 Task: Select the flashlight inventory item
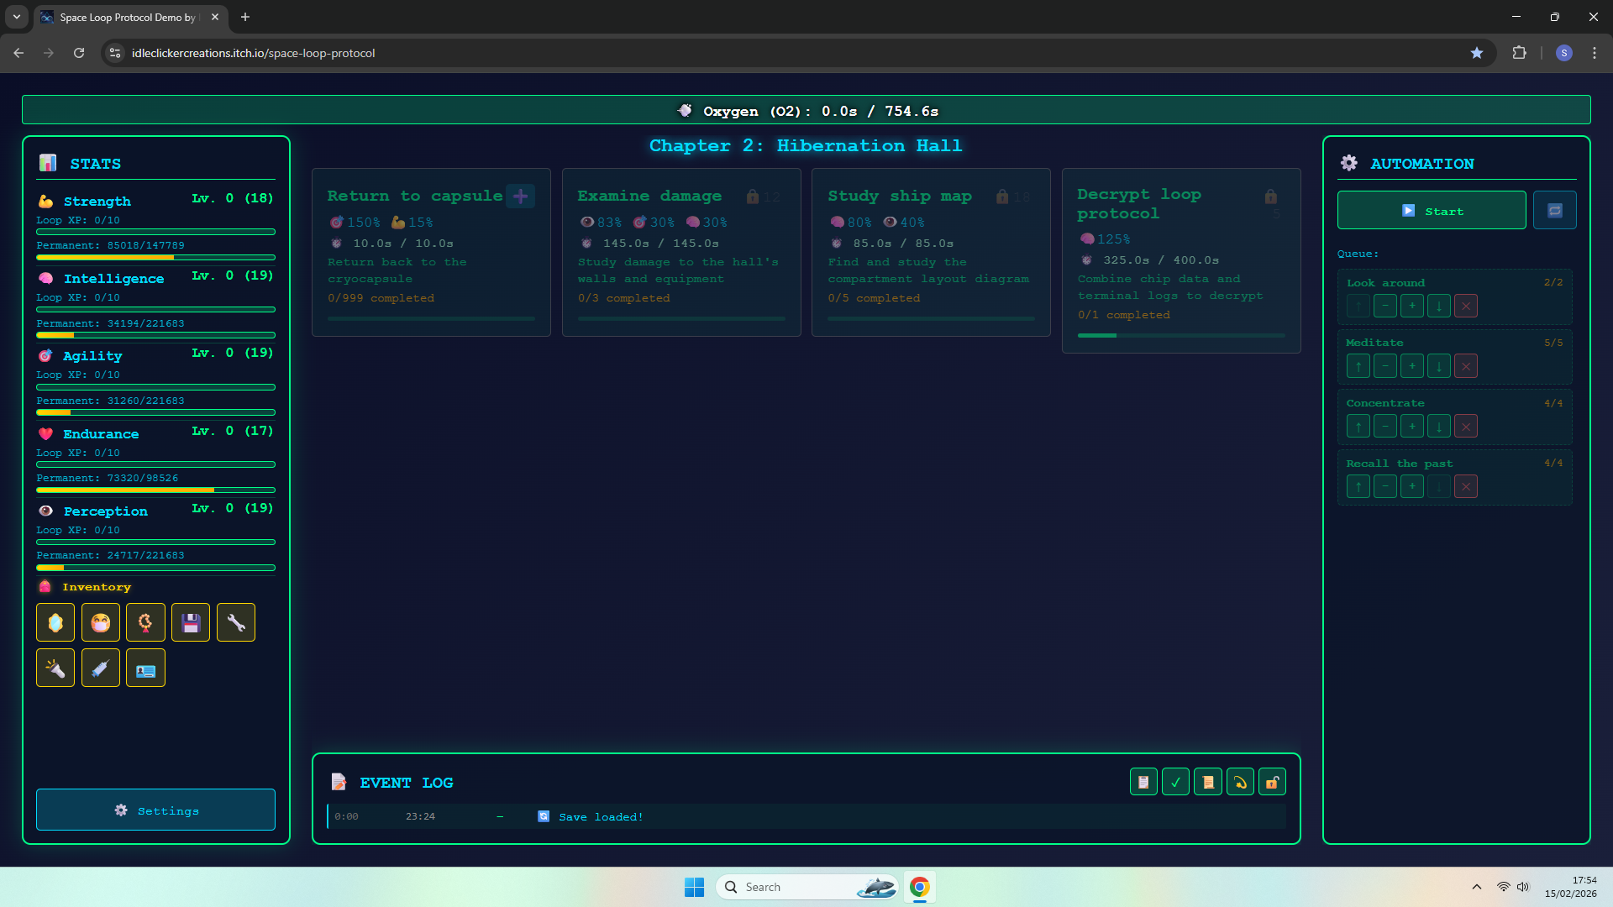[55, 668]
